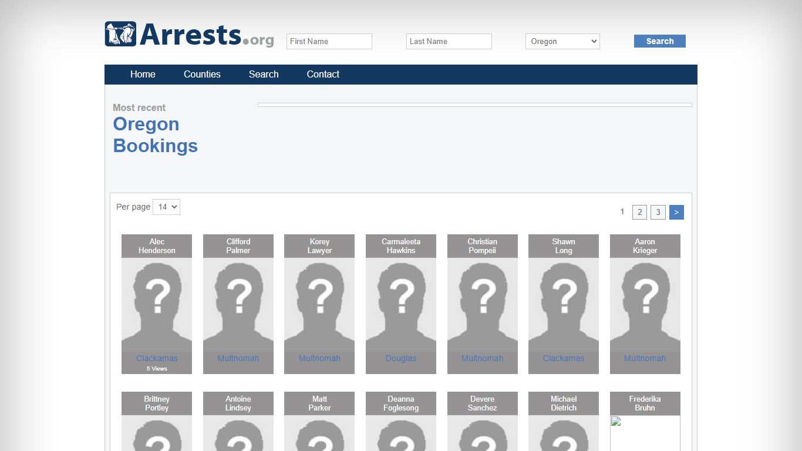802x451 pixels.
Task: Open the Oregon state dropdown
Action: tap(562, 41)
